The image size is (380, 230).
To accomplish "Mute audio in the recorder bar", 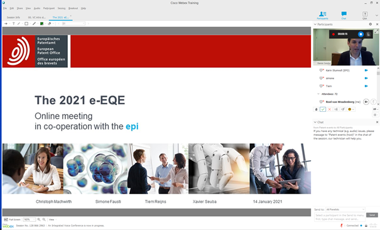I will (368, 34).
